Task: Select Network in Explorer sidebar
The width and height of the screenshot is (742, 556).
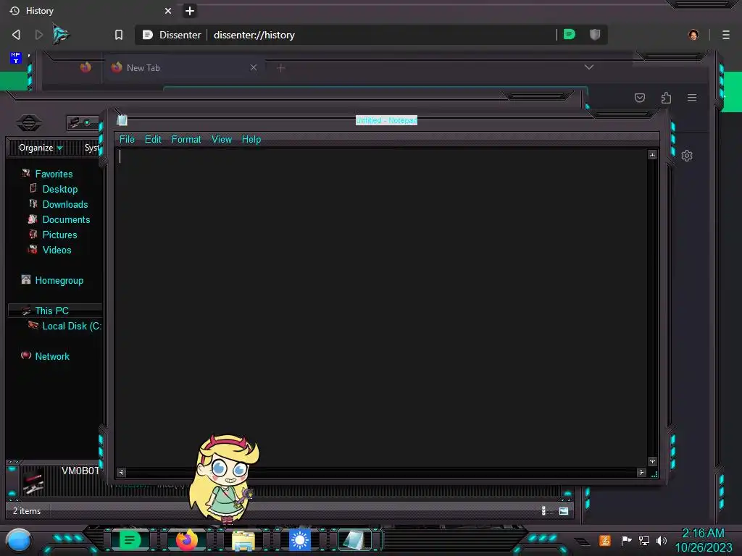Action: pyautogui.click(x=52, y=356)
